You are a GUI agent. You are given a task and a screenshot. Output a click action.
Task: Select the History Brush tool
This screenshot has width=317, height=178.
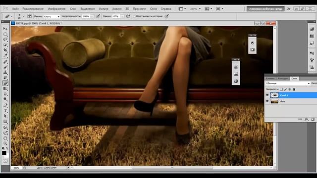coord(5,78)
